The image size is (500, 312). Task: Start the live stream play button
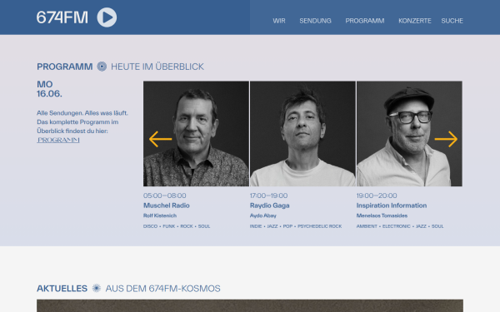tap(107, 17)
